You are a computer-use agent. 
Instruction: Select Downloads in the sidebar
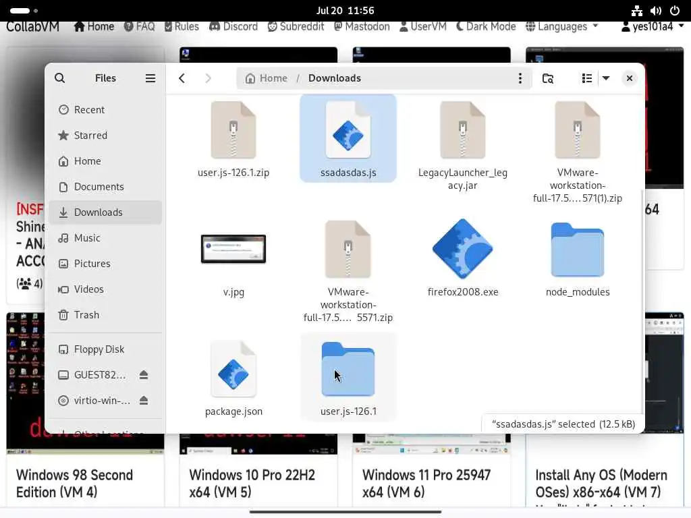(x=105, y=212)
